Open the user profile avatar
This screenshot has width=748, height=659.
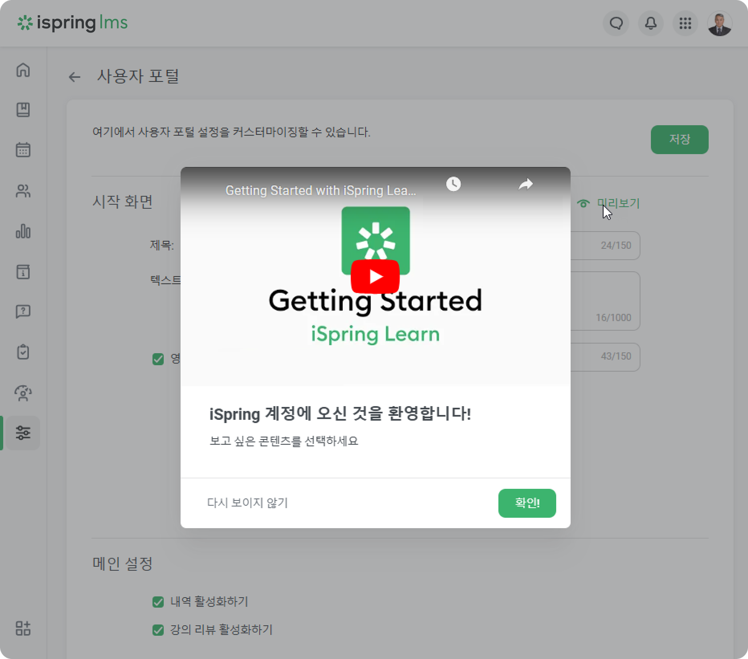(720, 23)
